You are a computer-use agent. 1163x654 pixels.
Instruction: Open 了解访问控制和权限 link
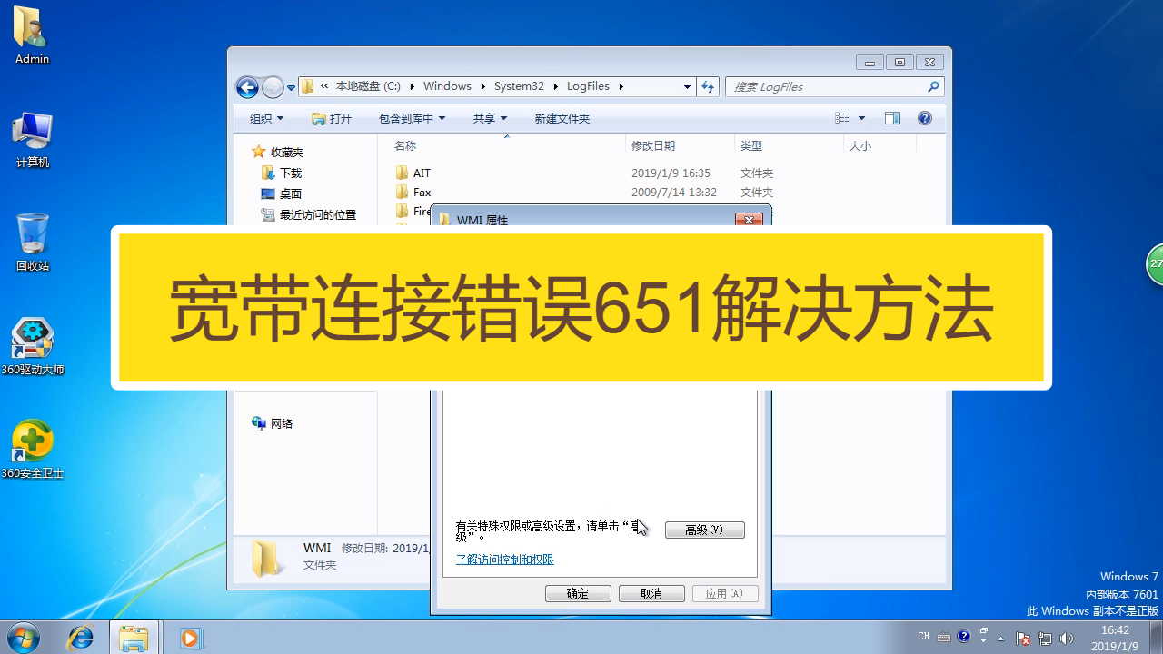click(x=504, y=560)
